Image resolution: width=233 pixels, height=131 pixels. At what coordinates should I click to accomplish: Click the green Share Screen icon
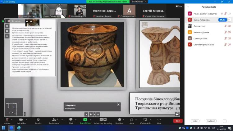(x=85, y=120)
